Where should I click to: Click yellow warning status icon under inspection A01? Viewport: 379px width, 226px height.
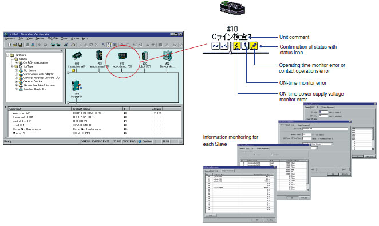click(x=73, y=70)
